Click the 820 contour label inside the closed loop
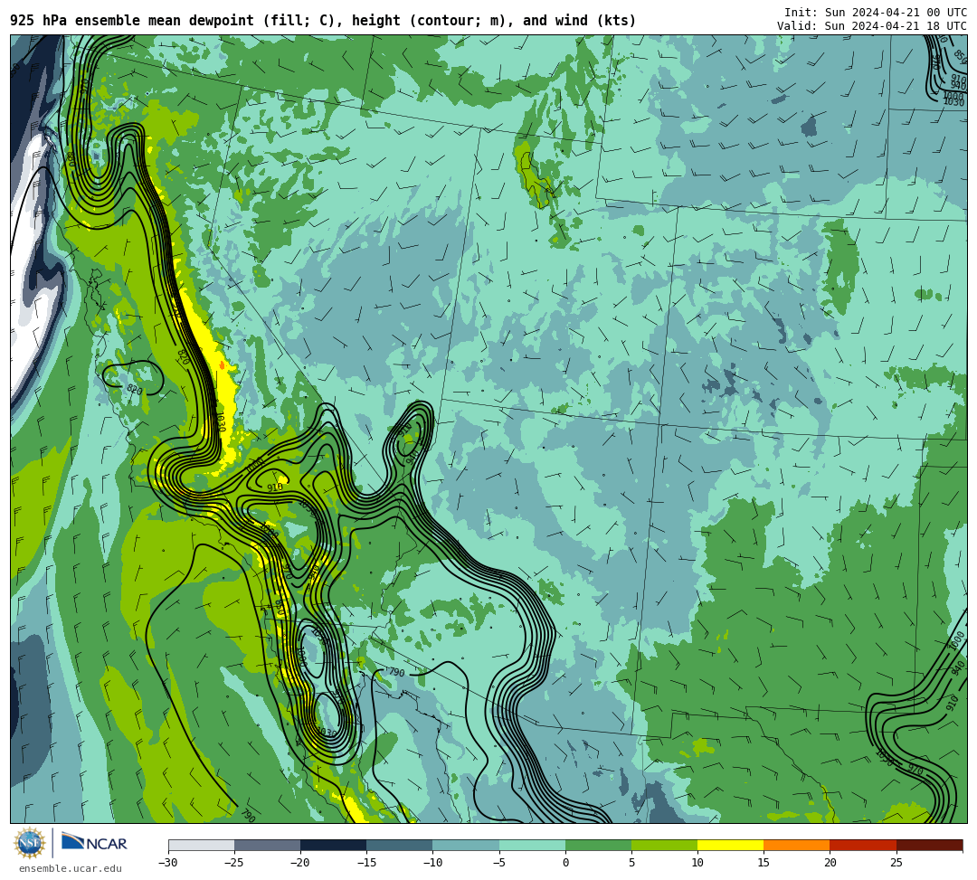Screen dimensions: 977x880 (x=135, y=390)
